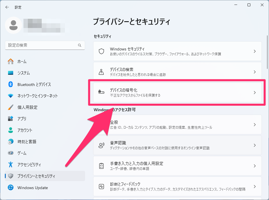Click the ホーム house icon

(x=11, y=61)
